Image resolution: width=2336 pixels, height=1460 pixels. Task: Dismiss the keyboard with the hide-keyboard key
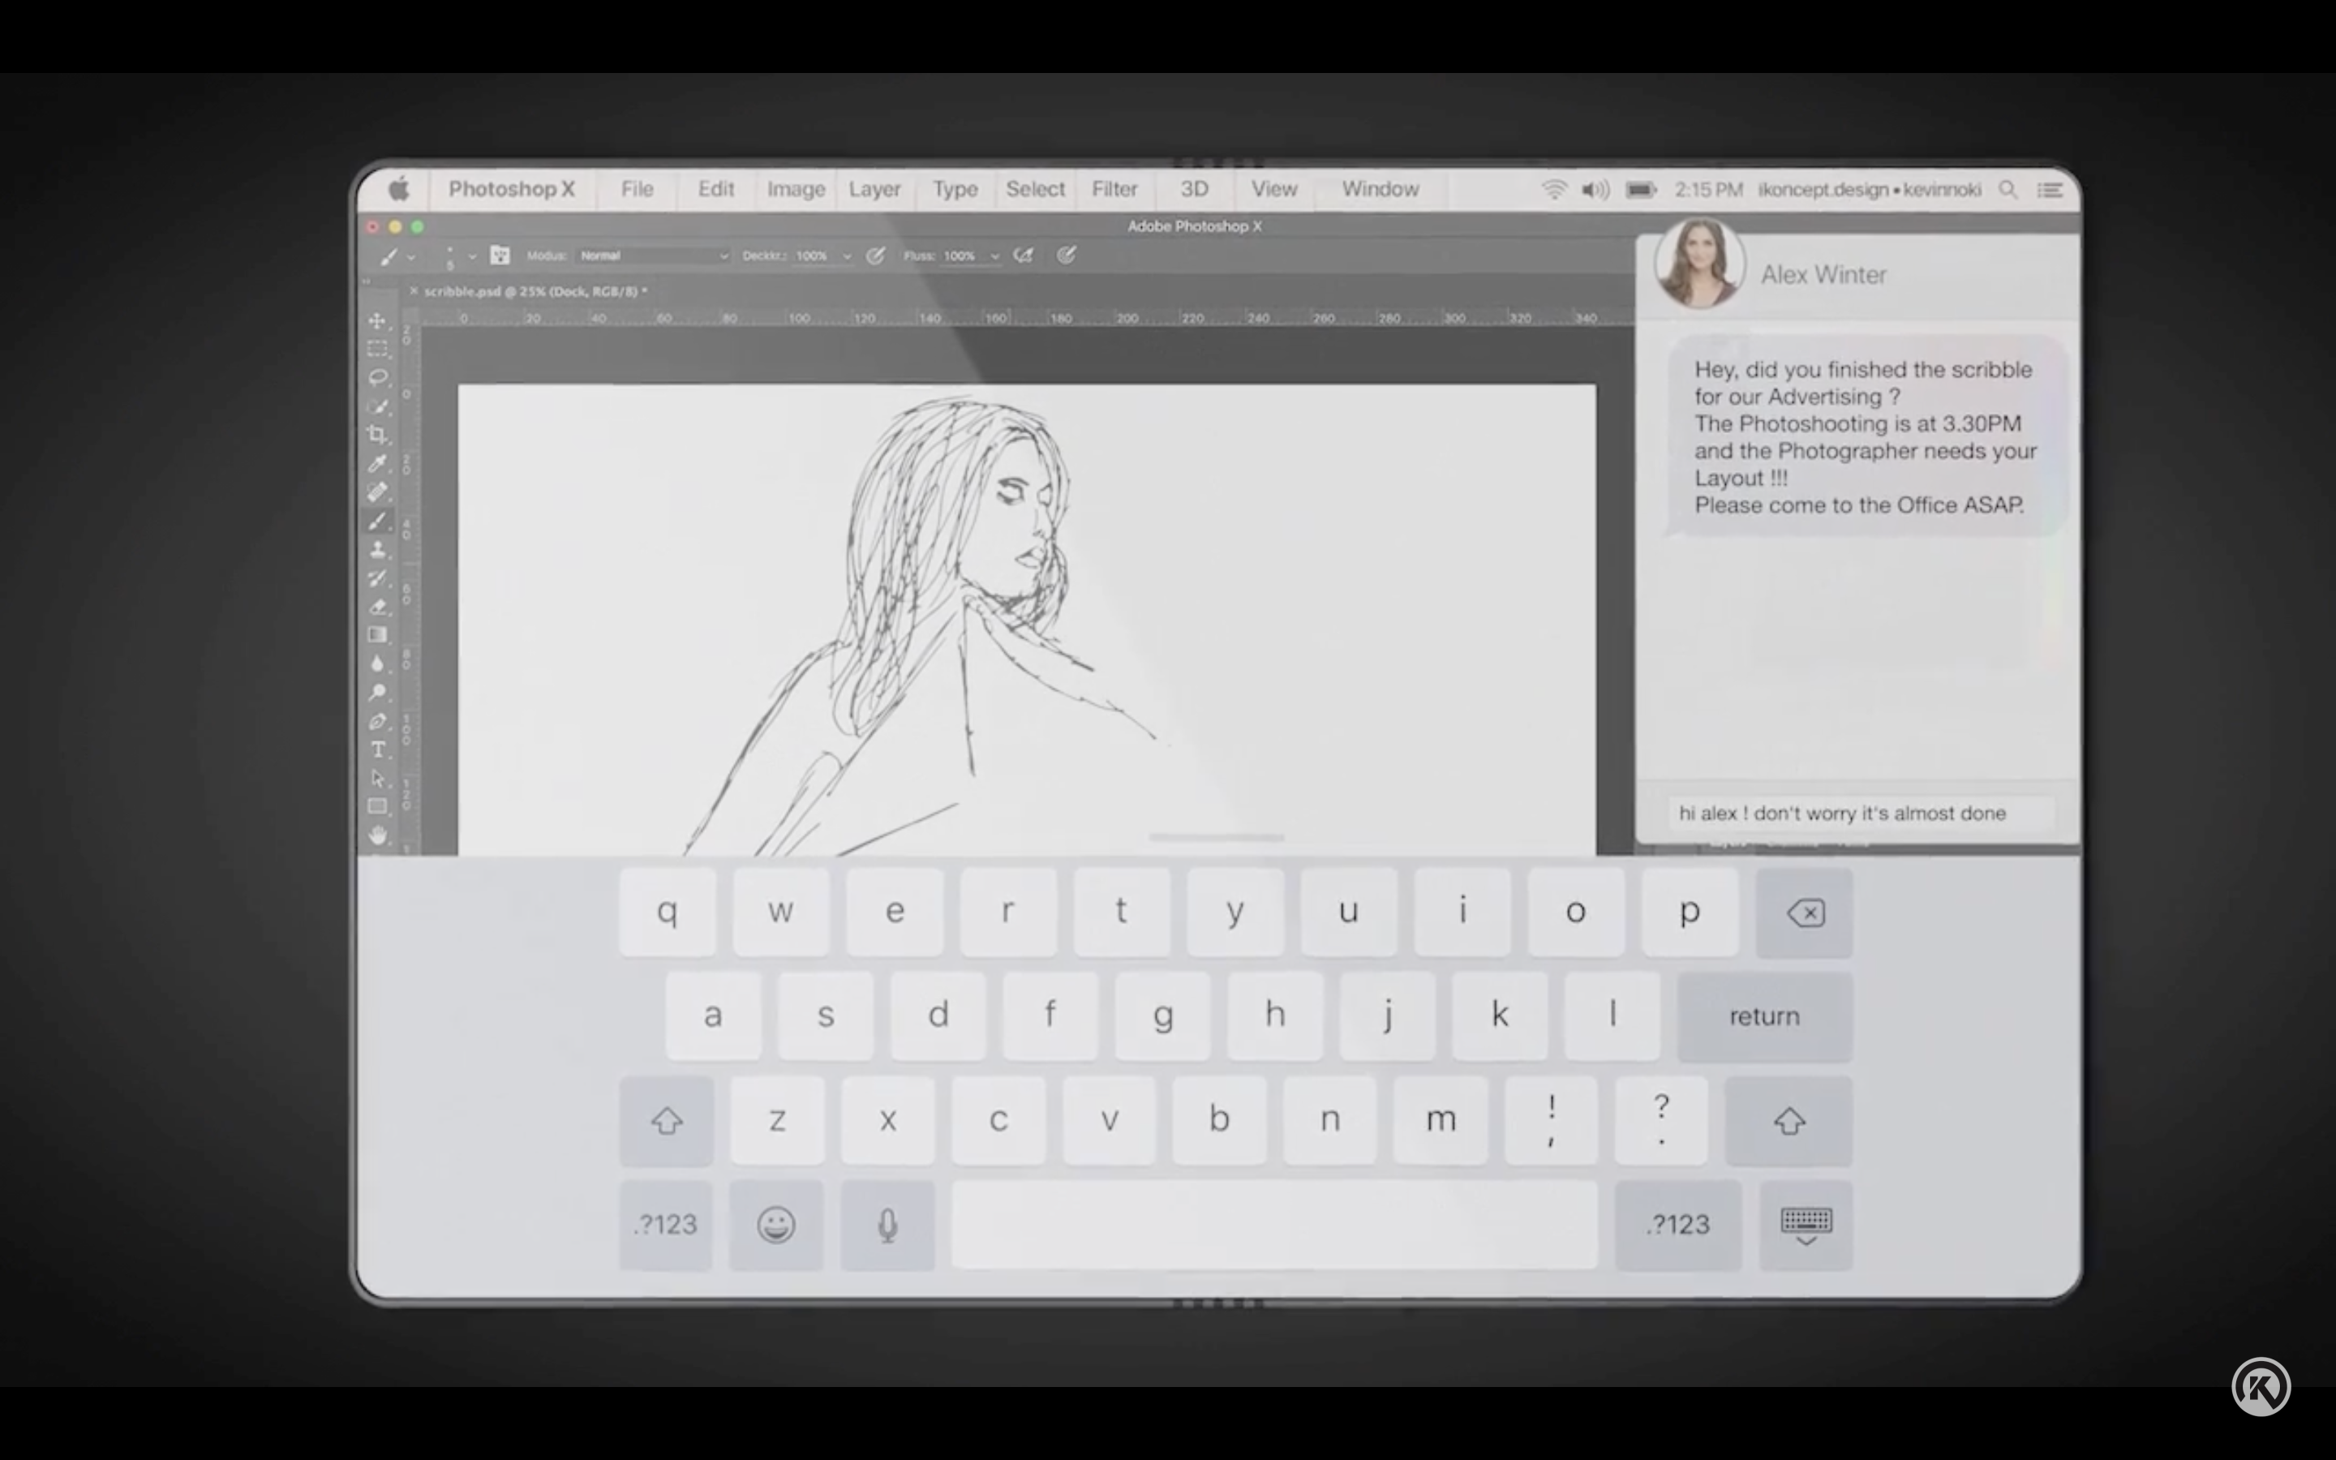coord(1805,1225)
